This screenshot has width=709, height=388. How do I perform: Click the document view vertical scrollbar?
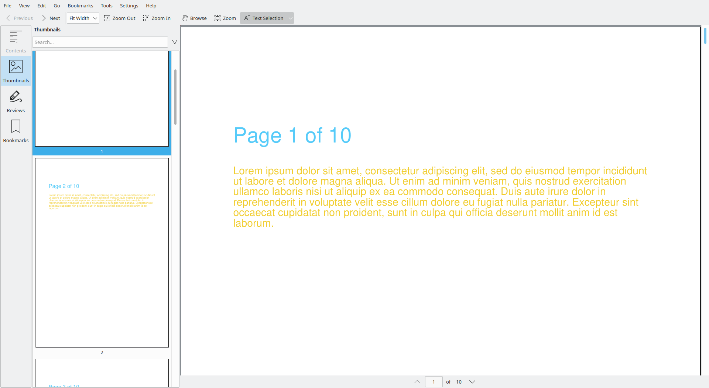705,36
